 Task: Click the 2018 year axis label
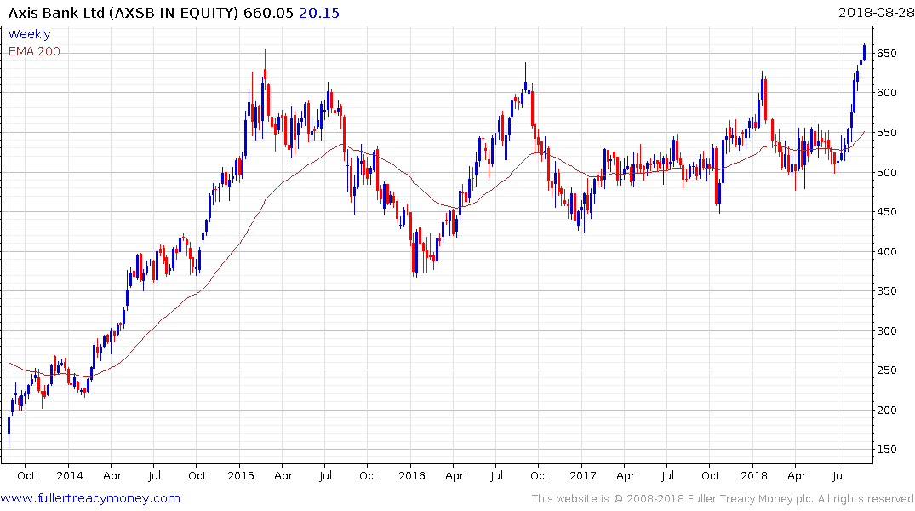pos(754,475)
